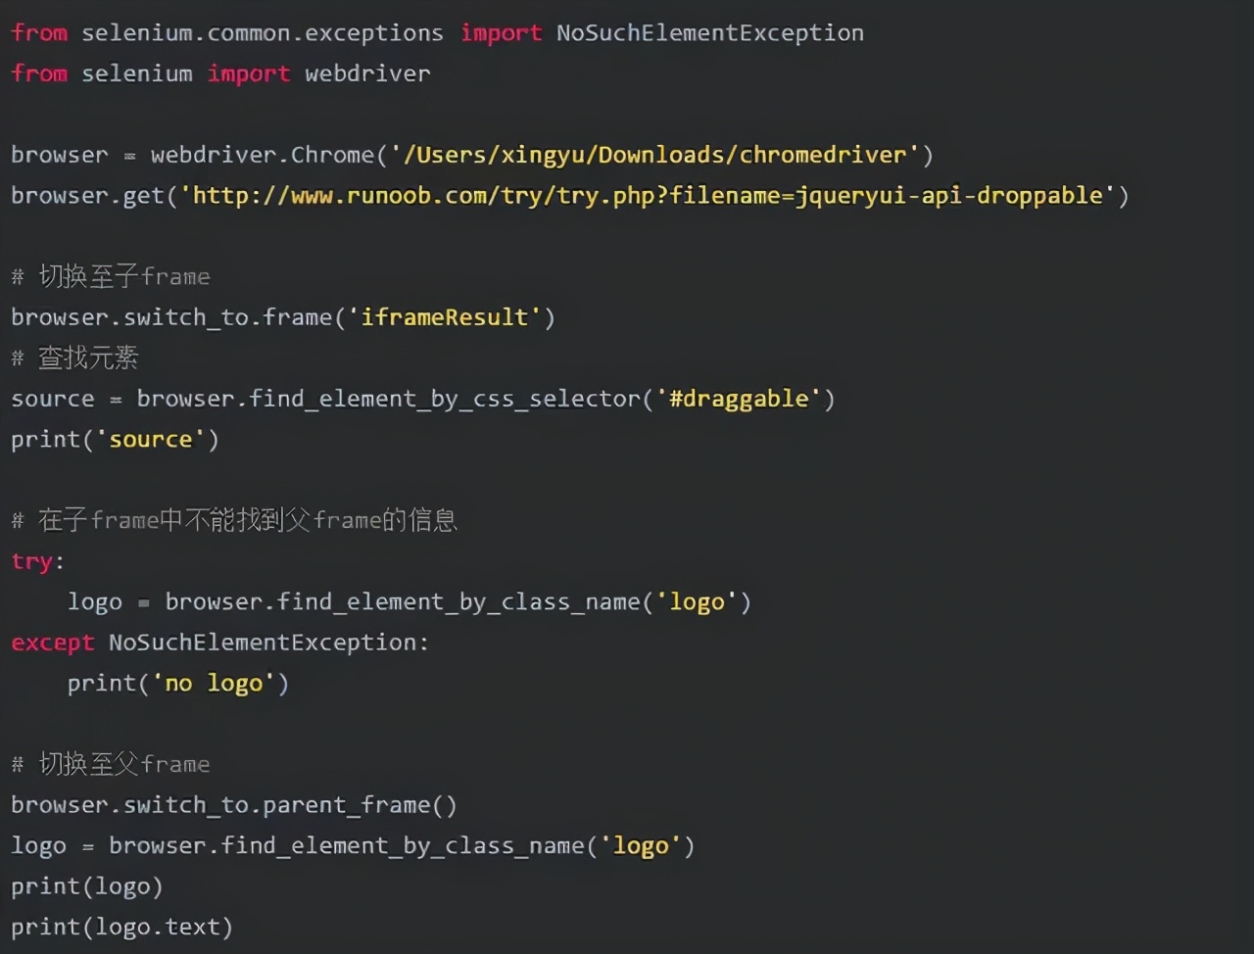Click the '#draggable' selector string
1254x954 pixels.
click(739, 399)
